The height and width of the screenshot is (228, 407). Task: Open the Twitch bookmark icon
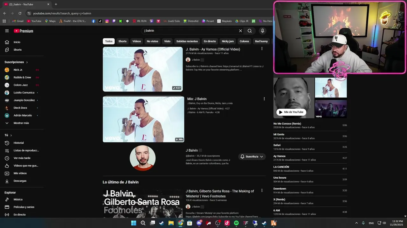coord(114,21)
